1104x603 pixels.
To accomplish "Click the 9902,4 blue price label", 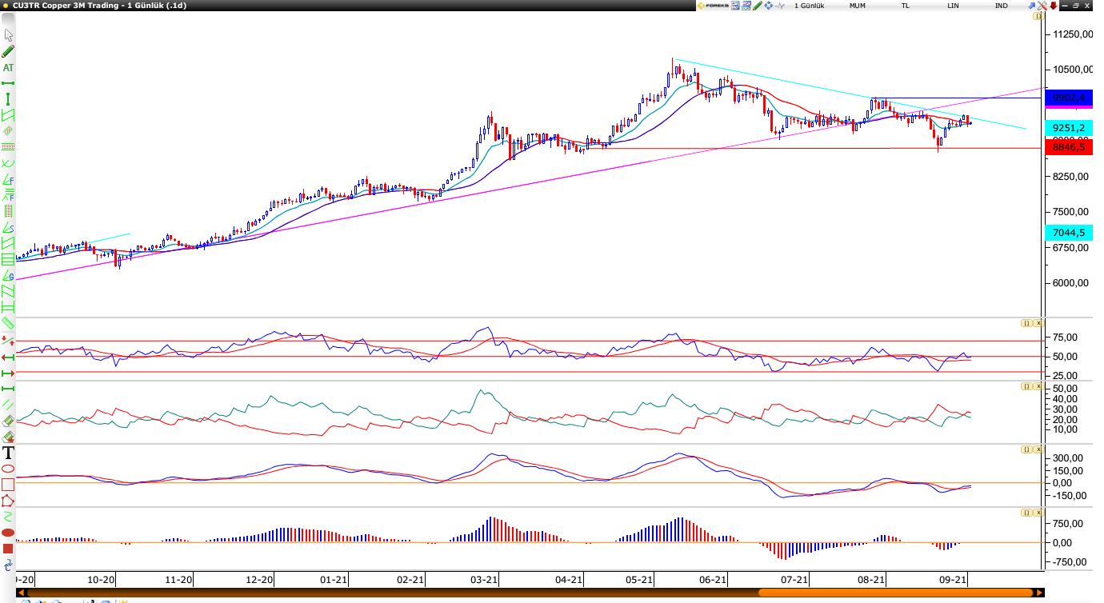I will pos(1069,98).
